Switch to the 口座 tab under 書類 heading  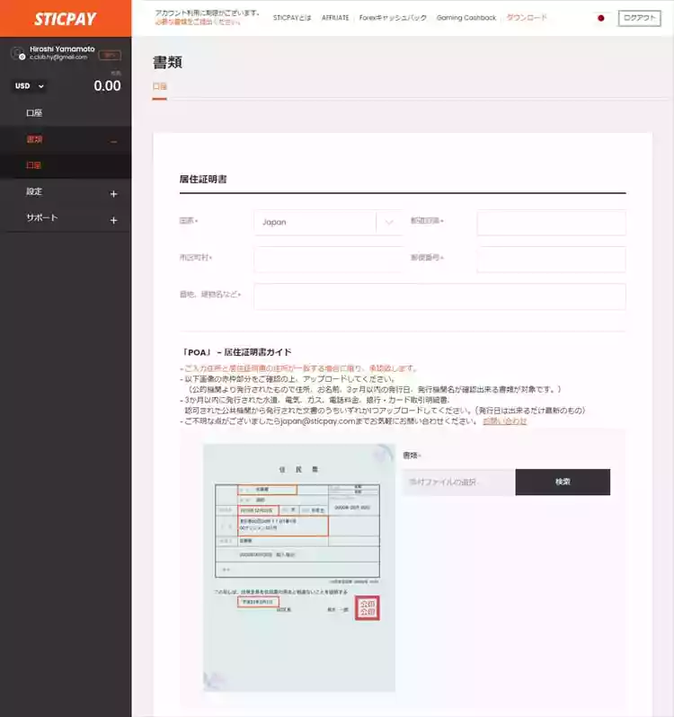(x=160, y=86)
